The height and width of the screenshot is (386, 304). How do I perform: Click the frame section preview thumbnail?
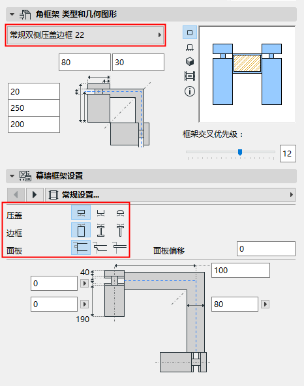tap(247, 74)
